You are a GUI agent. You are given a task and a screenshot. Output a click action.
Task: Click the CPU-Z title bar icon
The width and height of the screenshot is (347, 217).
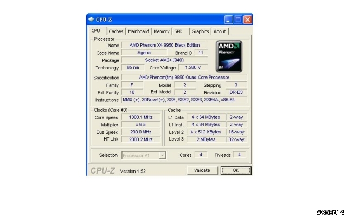pyautogui.click(x=91, y=20)
